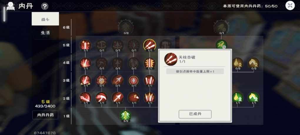Click the green water-drop skill node at level 2
300x135 pixels.
[x=238, y=98]
